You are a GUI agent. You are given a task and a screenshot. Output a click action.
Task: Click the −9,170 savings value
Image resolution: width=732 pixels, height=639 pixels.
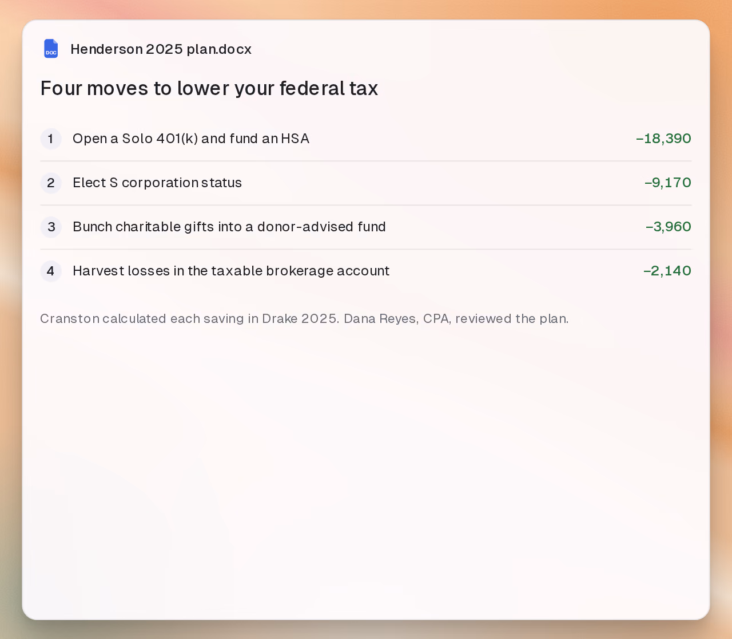pos(668,183)
